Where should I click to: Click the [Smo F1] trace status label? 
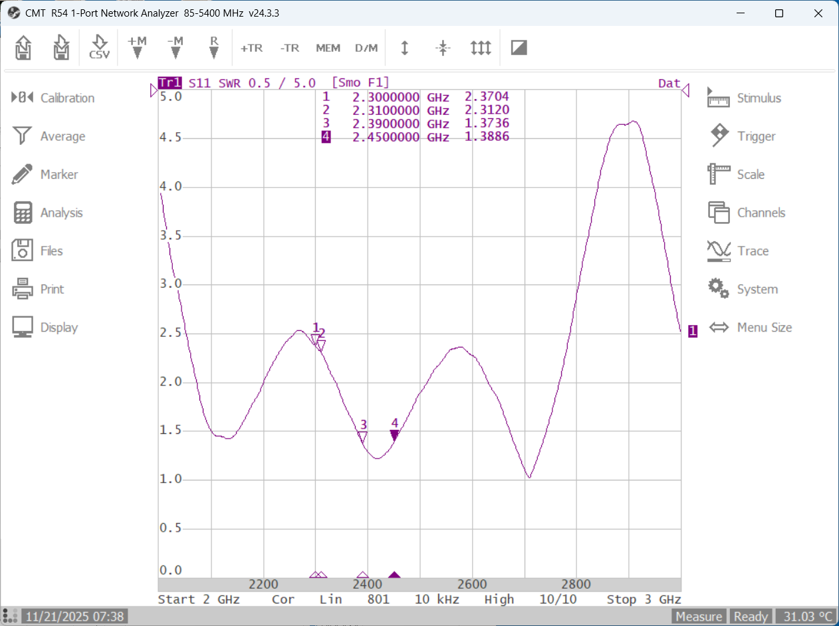(x=360, y=83)
